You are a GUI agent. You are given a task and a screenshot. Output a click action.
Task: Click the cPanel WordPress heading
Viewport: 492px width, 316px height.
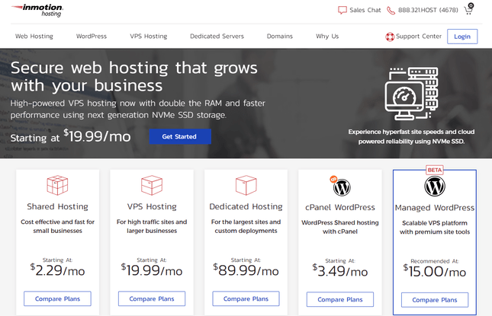tap(340, 207)
